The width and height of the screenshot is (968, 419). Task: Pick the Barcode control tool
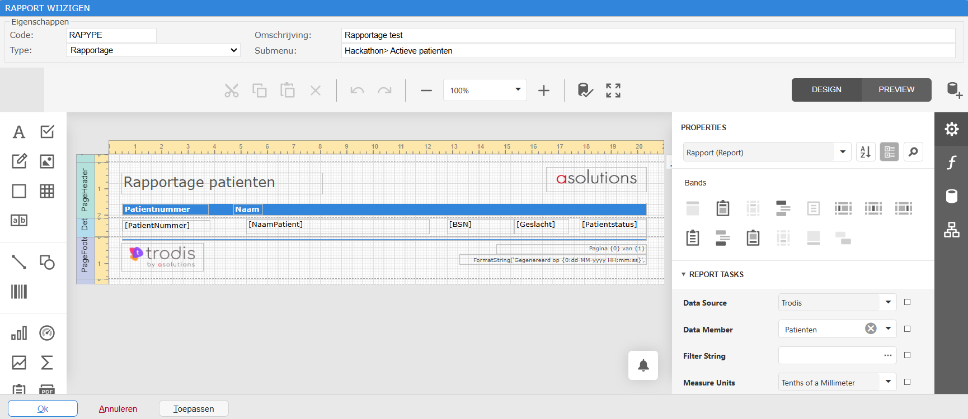pyautogui.click(x=19, y=292)
